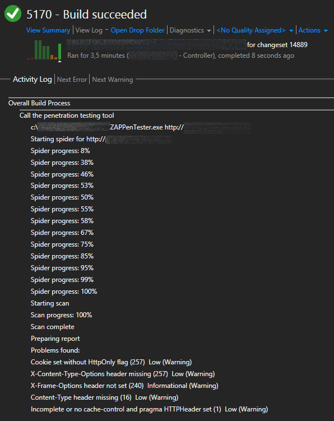Screen dimensions: 334x421
Task: Select Call the penetration testing tool entry
Action: 67,115
